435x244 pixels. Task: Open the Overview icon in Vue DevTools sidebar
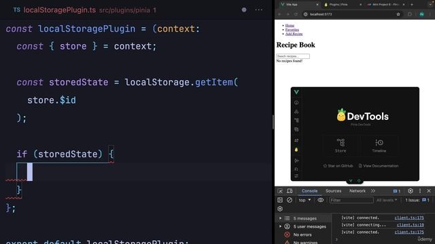296,102
